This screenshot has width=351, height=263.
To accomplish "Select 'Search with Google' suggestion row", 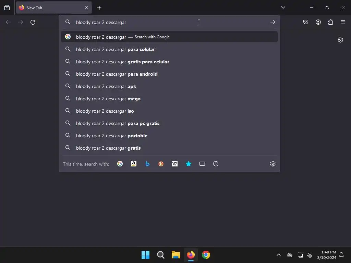I will [x=169, y=37].
